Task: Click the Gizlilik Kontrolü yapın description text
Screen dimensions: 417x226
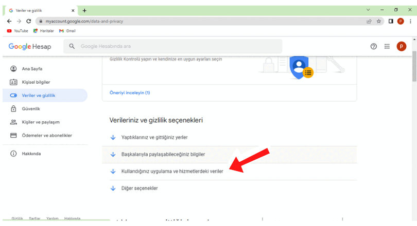Action: [166, 59]
